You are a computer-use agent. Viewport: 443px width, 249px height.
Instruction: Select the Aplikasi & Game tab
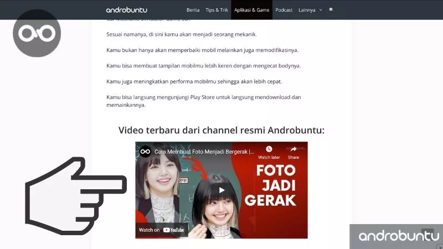[252, 10]
